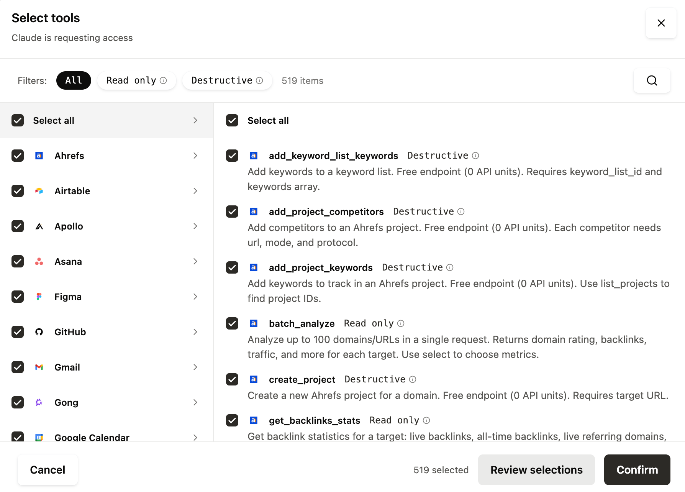Expand the Figma row chevron
This screenshot has width=685, height=492.
[x=195, y=297]
